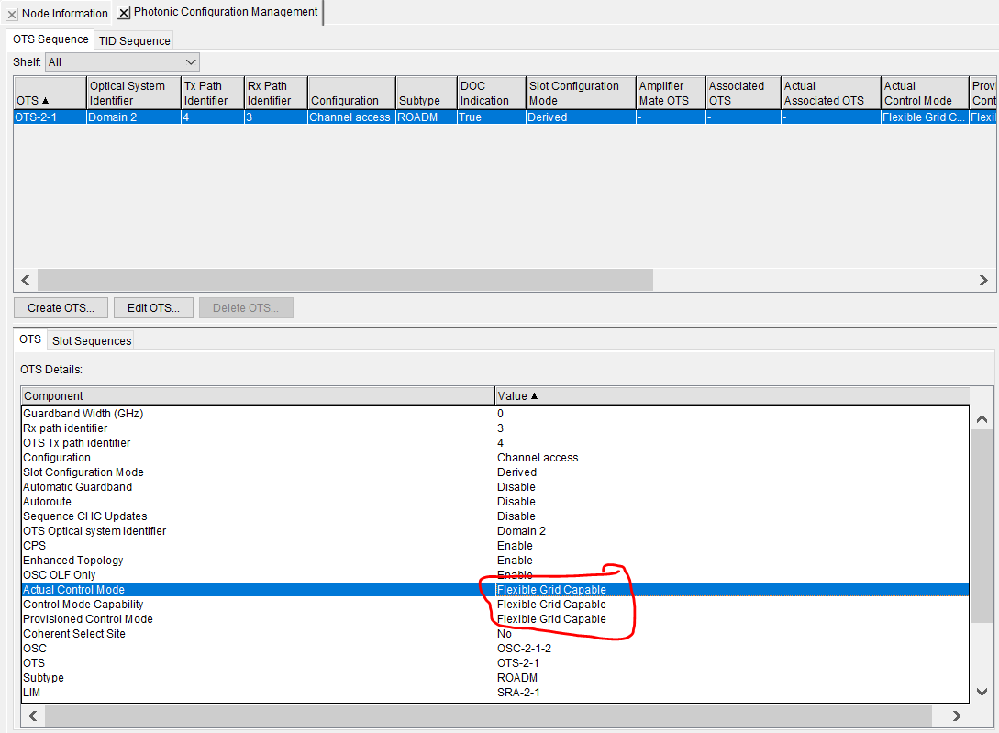Select the Automatic Guardband row
This screenshot has height=733, width=999.
(x=495, y=487)
